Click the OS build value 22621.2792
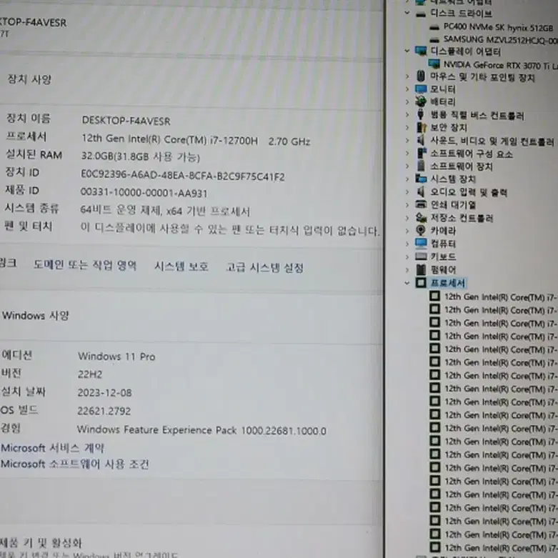The width and height of the screenshot is (558, 558). point(104,411)
